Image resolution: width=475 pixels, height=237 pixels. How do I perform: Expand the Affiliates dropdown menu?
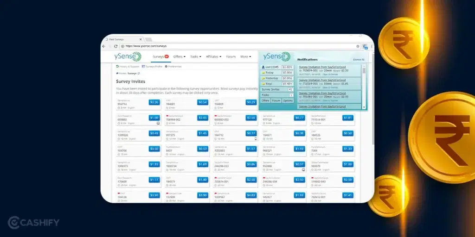tap(213, 56)
